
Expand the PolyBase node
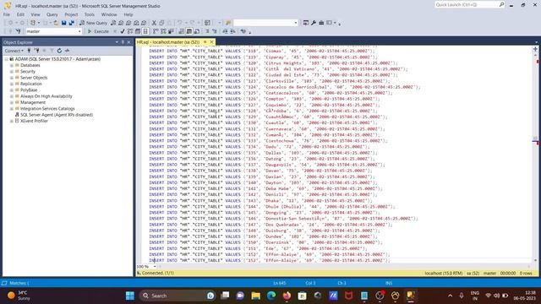click(x=12, y=90)
